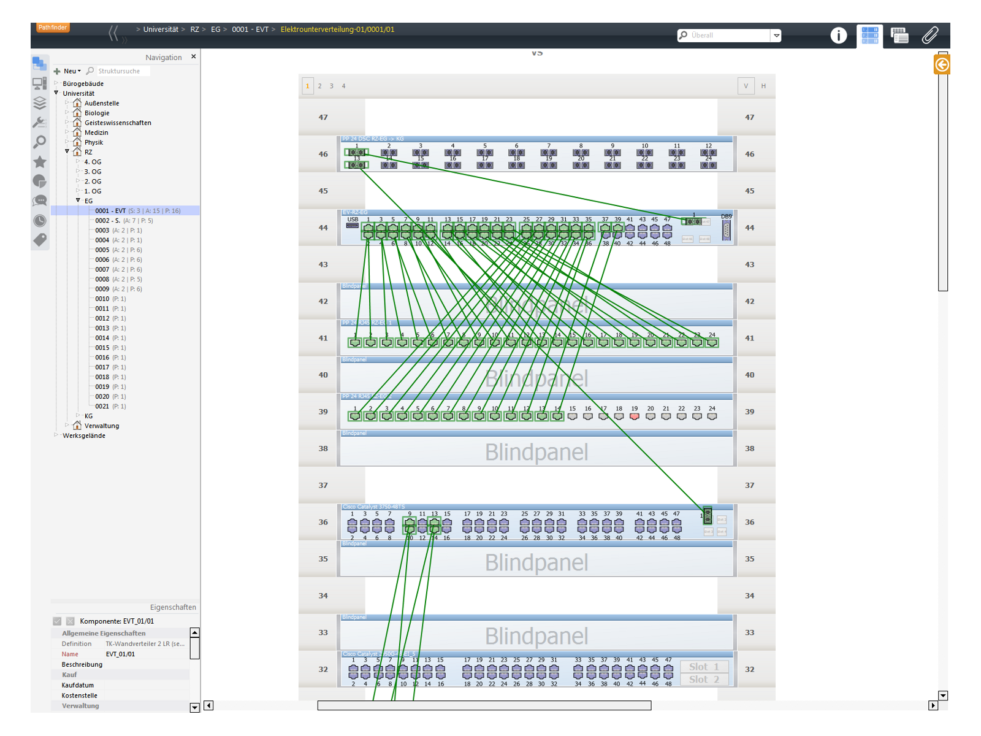The width and height of the screenshot is (981, 736).
Task: Collapse the Universität tree node
Action: (x=56, y=93)
